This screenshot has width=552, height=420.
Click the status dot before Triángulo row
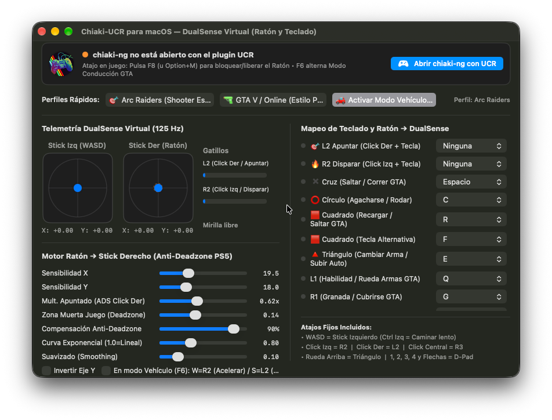[303, 259]
